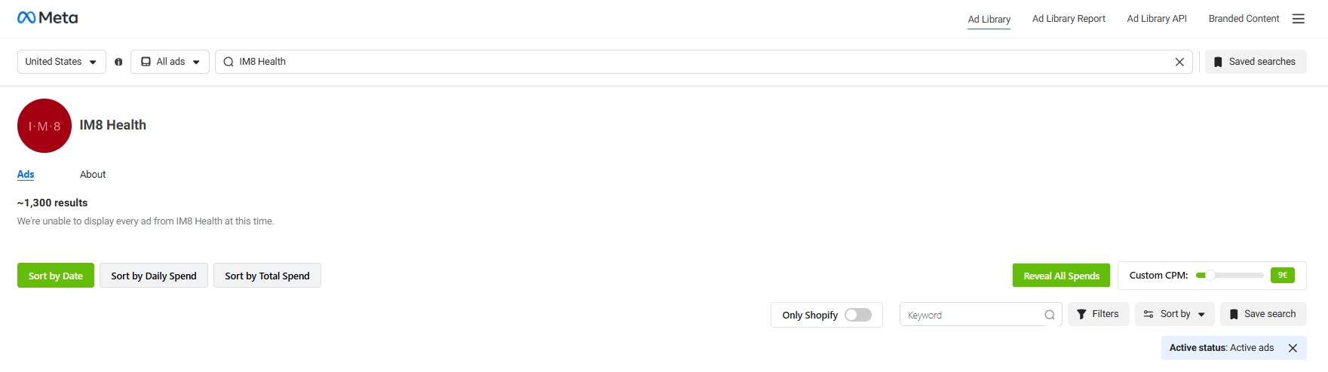Open Ad Library API link
Screen dimensions: 1328x372
coord(1157,19)
